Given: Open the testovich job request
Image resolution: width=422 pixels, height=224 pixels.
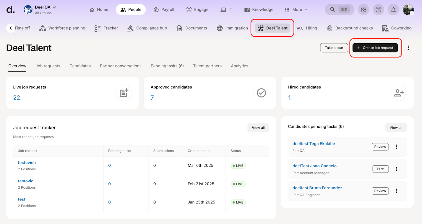Looking at the screenshot, I should point(27,163).
